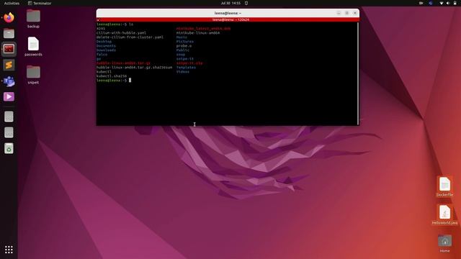Launch Firefox from the dock
Image resolution: width=461 pixels, height=259 pixels.
[x=9, y=17]
